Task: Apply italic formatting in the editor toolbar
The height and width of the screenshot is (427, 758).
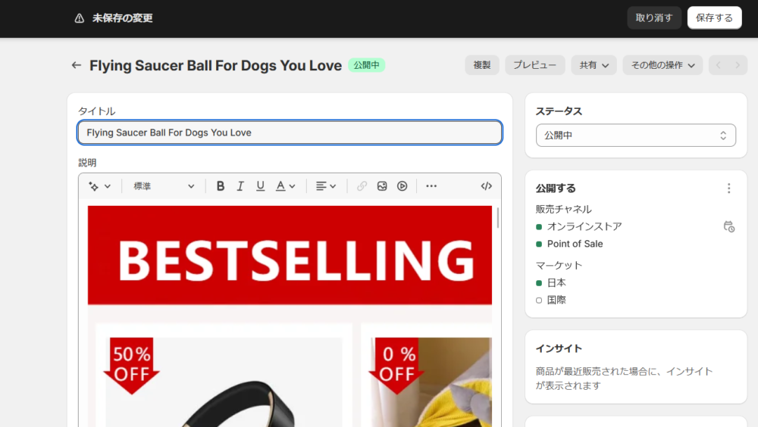Action: pyautogui.click(x=240, y=186)
